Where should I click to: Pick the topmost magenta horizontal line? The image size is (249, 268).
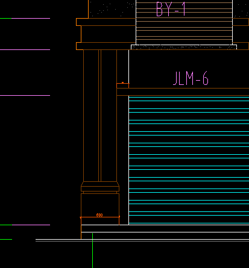31,18
